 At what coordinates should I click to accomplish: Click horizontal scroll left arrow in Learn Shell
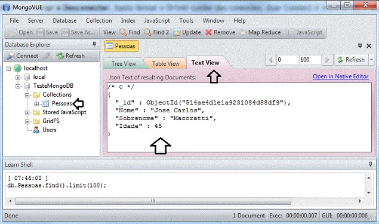(10, 201)
